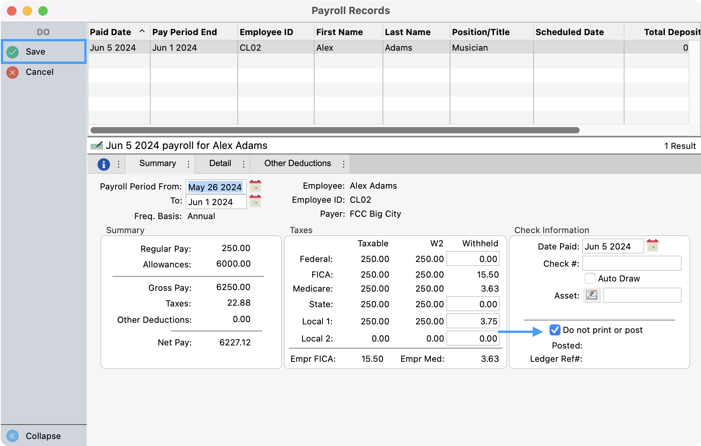
Task: Select the Alex Adams payroll row
Action: (x=312, y=48)
